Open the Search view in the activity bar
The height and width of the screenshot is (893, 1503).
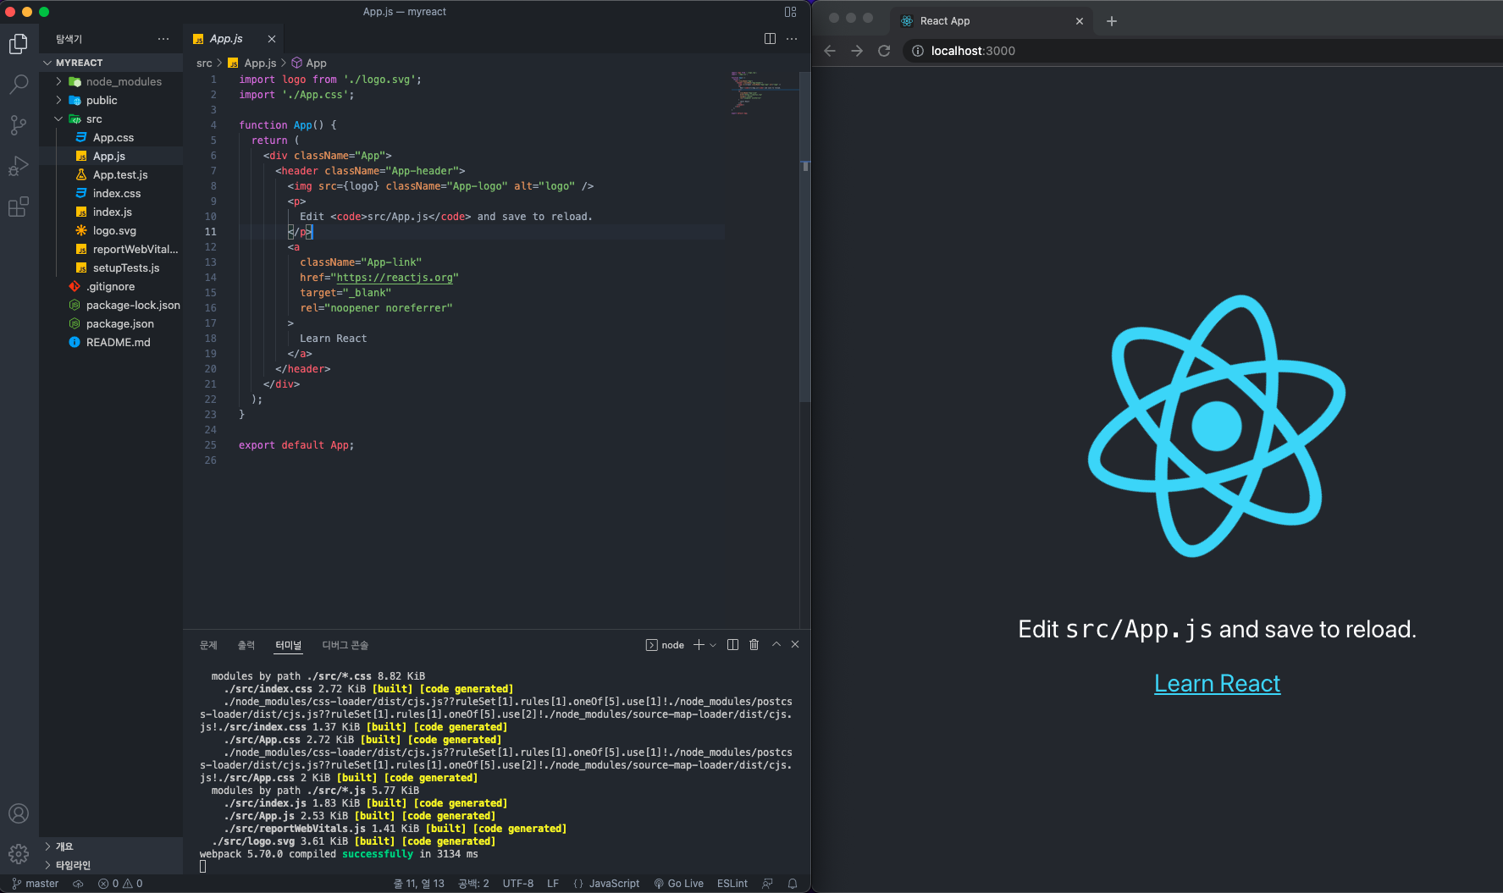[x=19, y=84]
